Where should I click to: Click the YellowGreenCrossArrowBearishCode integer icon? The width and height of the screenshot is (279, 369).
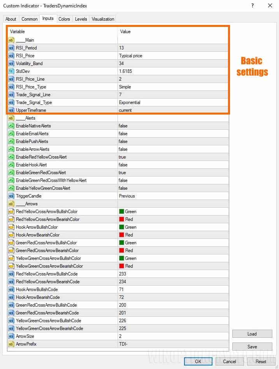pyautogui.click(x=11, y=328)
